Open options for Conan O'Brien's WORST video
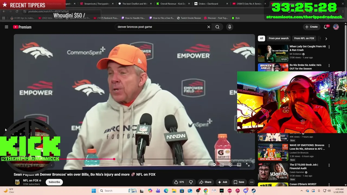347x195 pixels. point(329,185)
